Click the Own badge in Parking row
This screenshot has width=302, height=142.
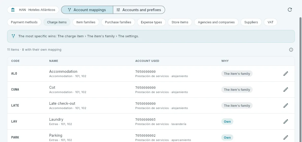point(227,138)
